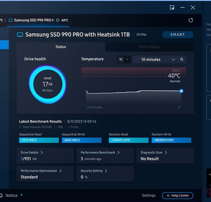Click the 'No Result' diagnostic text
Viewport: 211px width, 202px height.
(150, 159)
